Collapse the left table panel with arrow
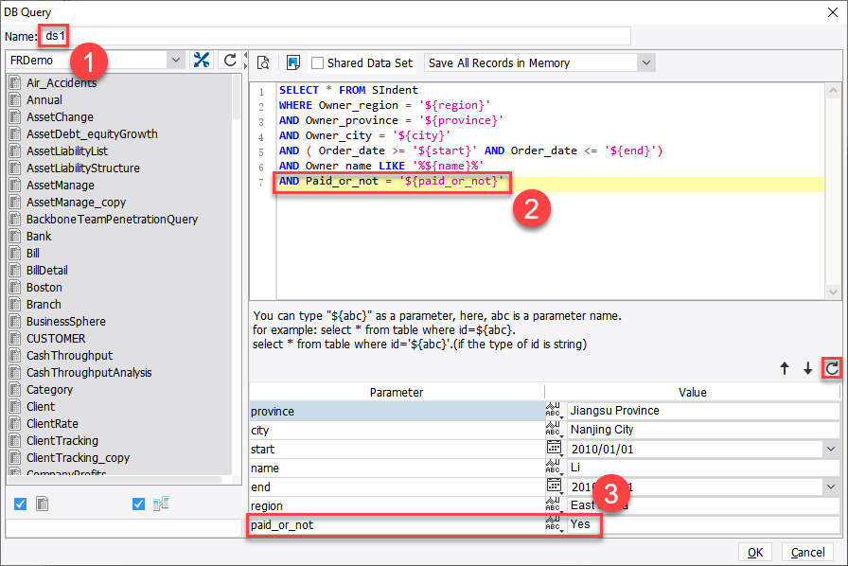The height and width of the screenshot is (566, 848). tap(245, 55)
